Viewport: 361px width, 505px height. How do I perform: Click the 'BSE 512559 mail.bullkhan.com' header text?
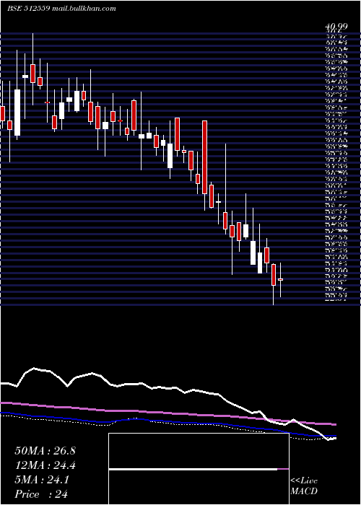61,9
